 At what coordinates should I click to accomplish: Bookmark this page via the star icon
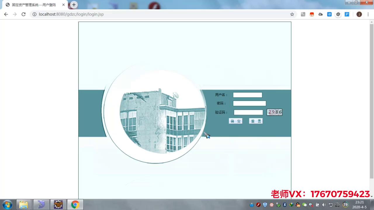pyautogui.click(x=292, y=14)
